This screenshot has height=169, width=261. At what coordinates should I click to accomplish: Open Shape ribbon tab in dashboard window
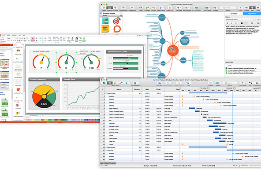[8, 35]
